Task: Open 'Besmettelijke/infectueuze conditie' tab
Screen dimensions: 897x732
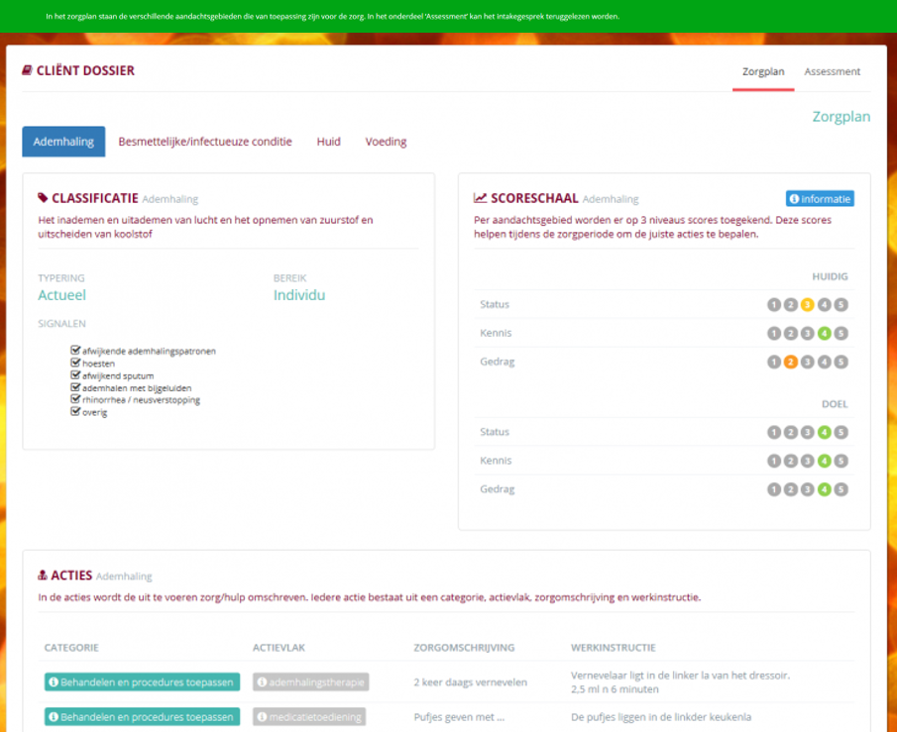Action: point(205,142)
